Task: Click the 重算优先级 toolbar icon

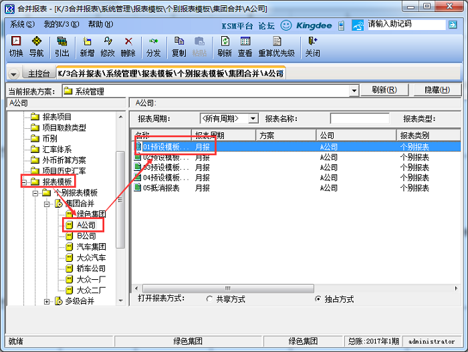Action: 276,46
